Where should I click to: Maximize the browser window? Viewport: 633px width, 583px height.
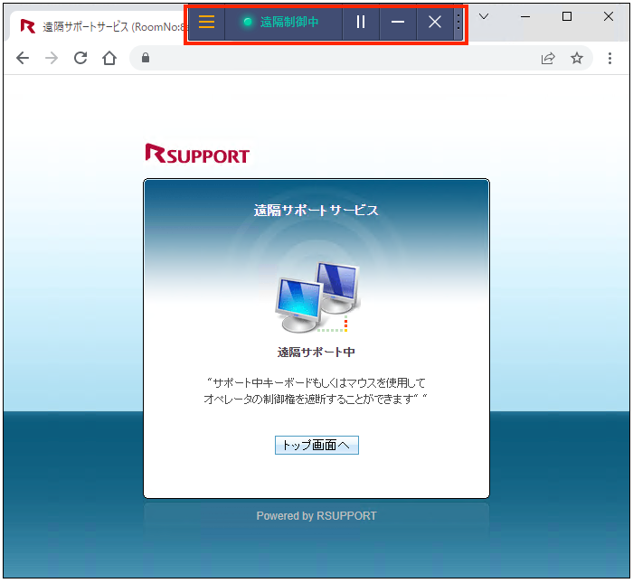[567, 16]
